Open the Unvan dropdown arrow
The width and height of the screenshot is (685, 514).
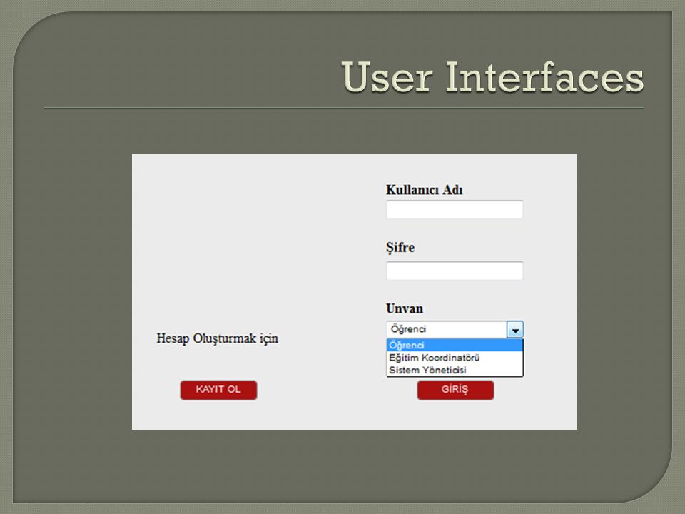515,330
